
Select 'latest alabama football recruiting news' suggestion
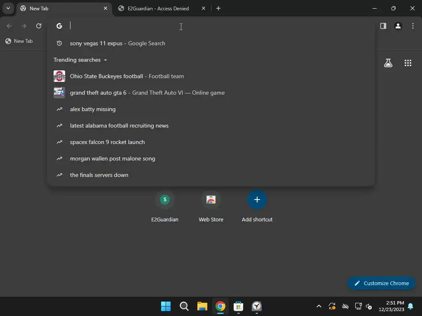pyautogui.click(x=211, y=125)
